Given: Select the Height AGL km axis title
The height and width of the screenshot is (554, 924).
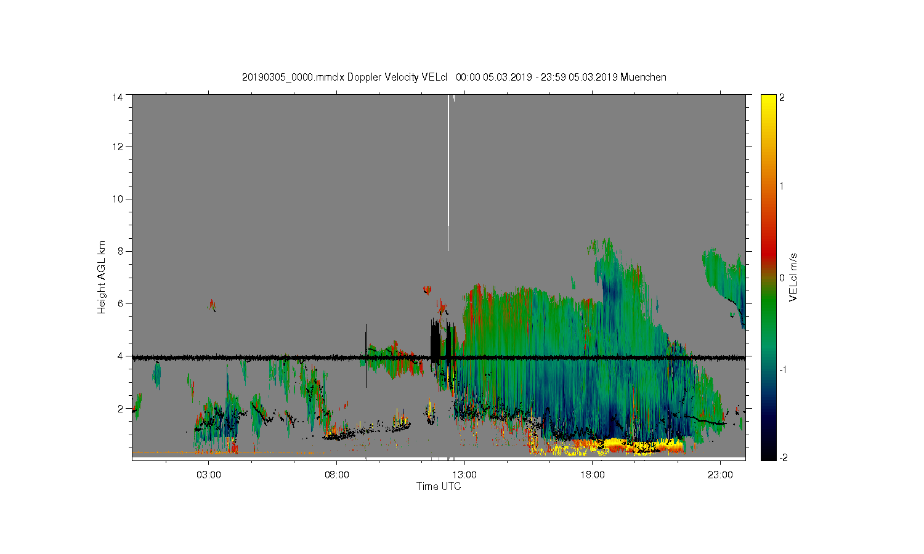Looking at the screenshot, I should point(102,277).
